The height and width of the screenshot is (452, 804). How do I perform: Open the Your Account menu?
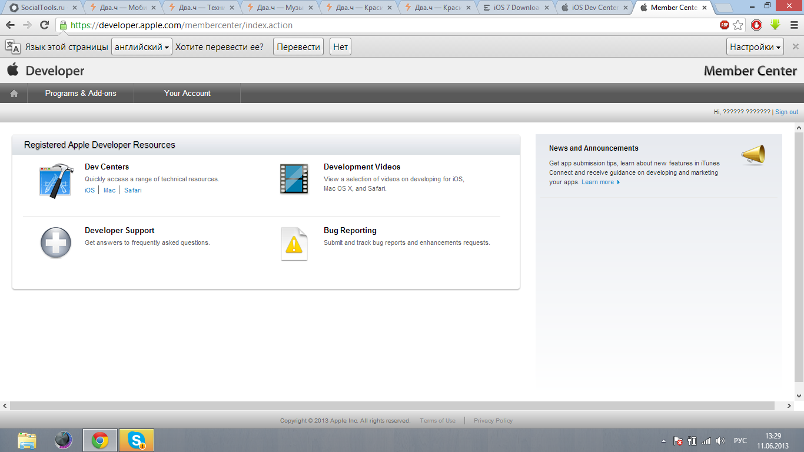(x=187, y=93)
